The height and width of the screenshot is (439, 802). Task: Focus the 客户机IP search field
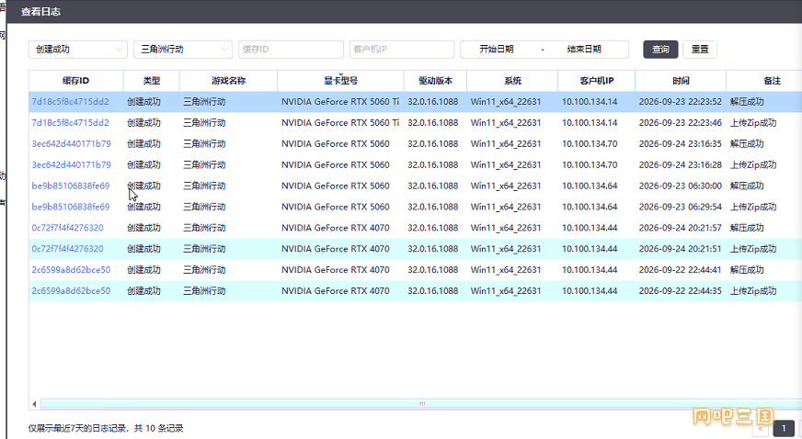[x=402, y=50]
